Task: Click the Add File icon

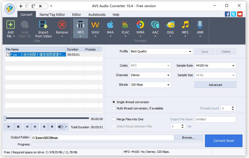Action: point(10,25)
